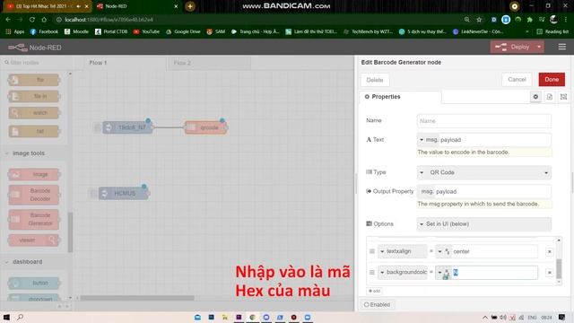Switch to the Flow 1 tab
This screenshot has width=574, height=323.
[125, 63]
